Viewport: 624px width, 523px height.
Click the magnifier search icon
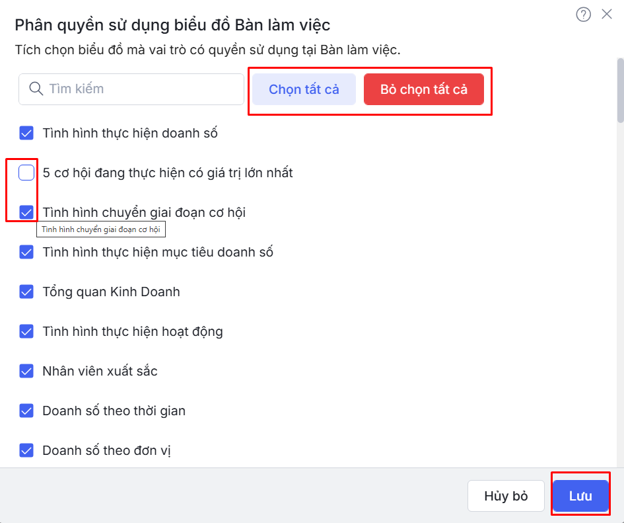36,89
